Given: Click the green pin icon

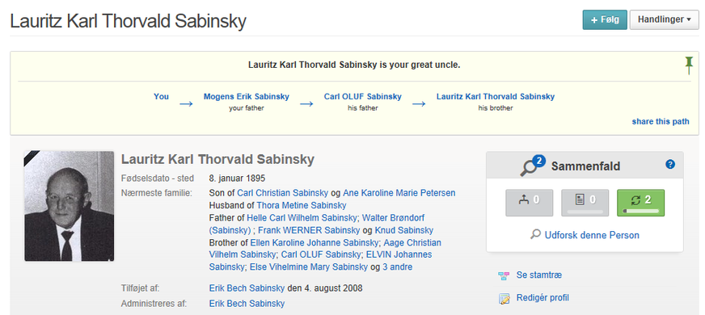Looking at the screenshot, I should tap(689, 66).
